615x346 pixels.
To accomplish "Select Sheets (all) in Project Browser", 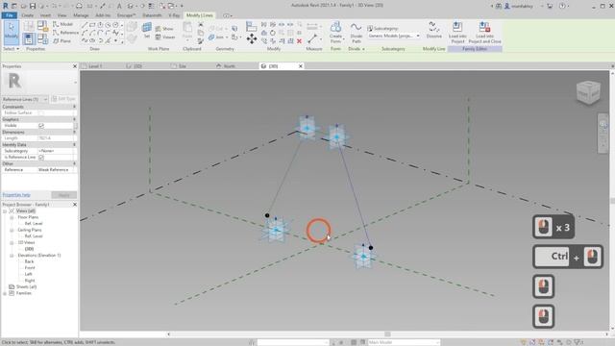I will (26, 286).
